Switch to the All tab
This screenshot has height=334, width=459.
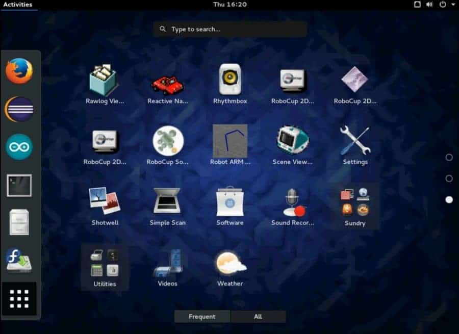[x=258, y=317]
